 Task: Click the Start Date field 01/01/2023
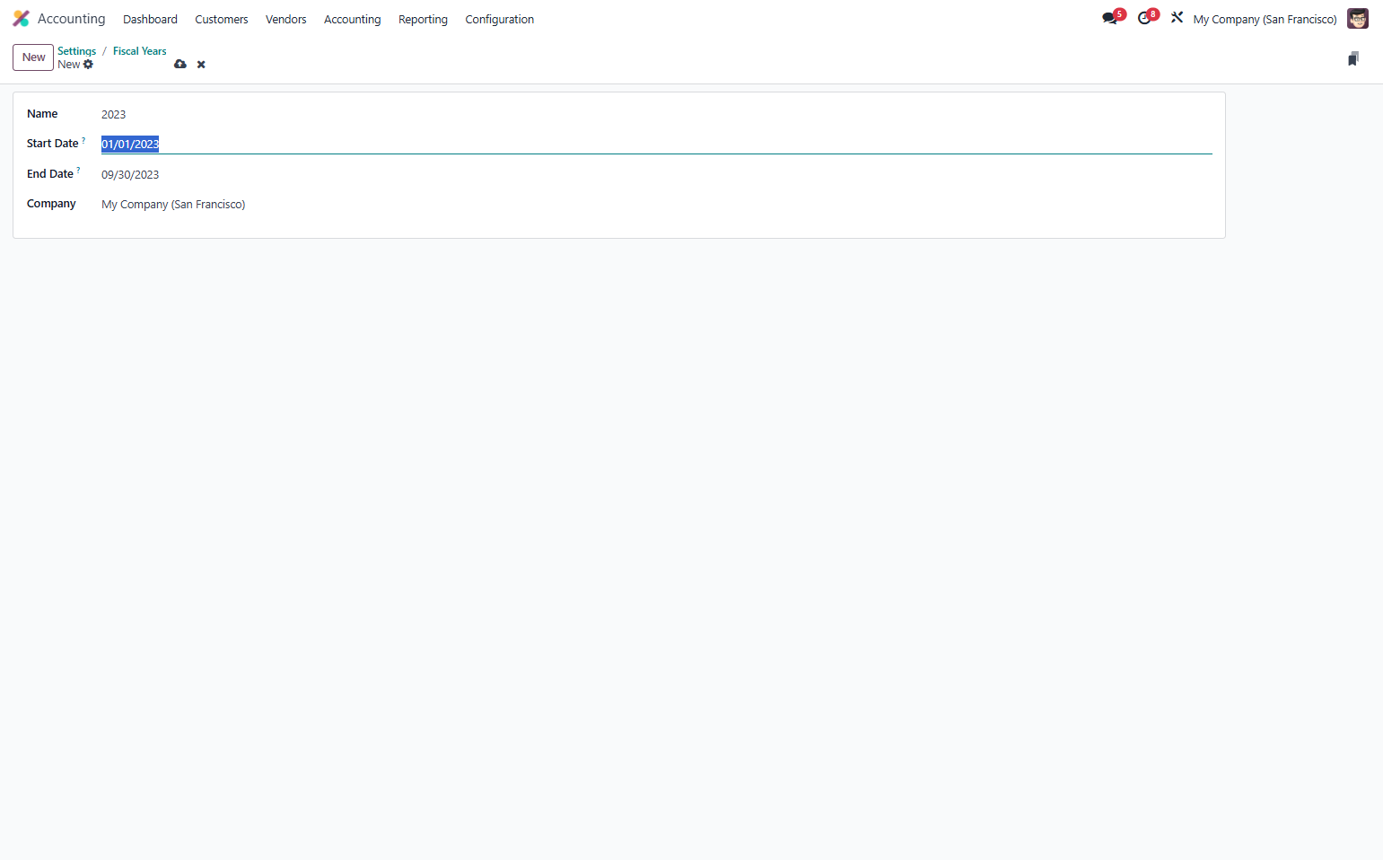coord(656,145)
